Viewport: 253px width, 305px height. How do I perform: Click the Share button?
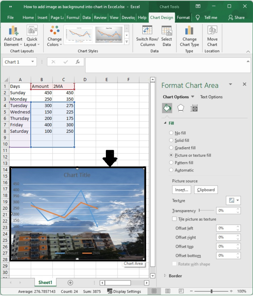click(x=236, y=18)
